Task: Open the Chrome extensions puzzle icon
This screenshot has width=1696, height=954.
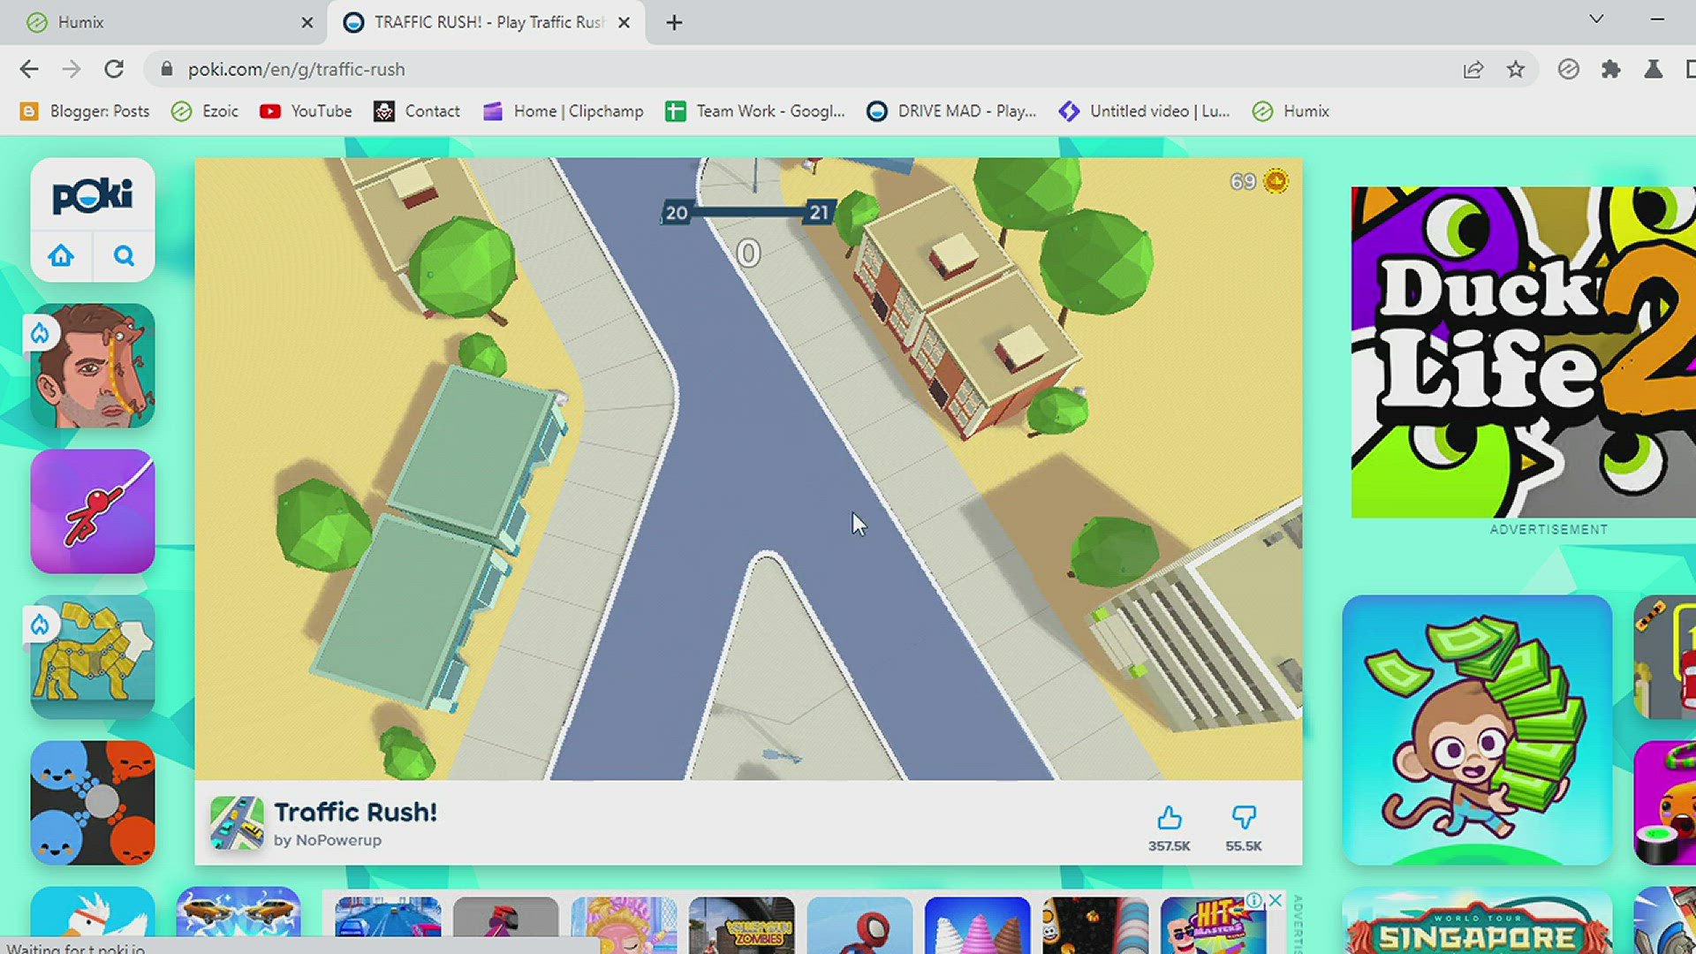Action: point(1610,70)
